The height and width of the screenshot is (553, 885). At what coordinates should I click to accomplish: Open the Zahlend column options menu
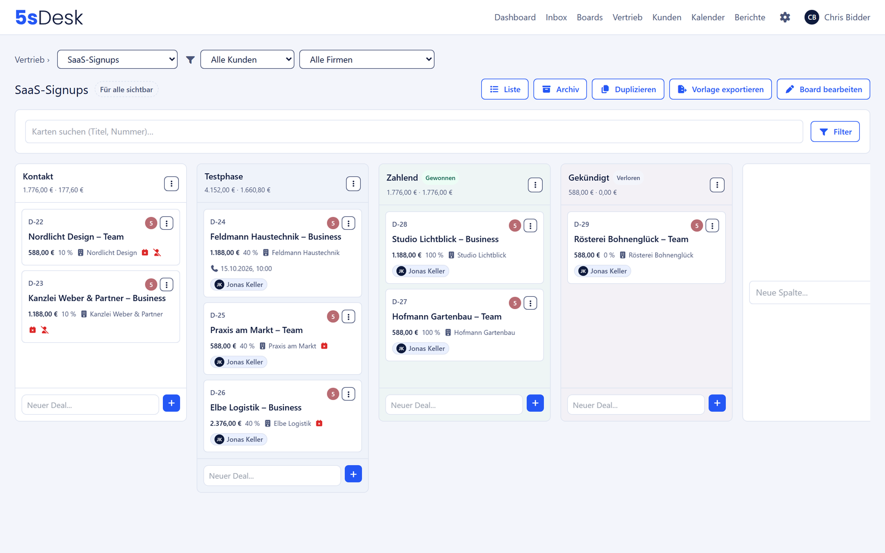(x=535, y=185)
